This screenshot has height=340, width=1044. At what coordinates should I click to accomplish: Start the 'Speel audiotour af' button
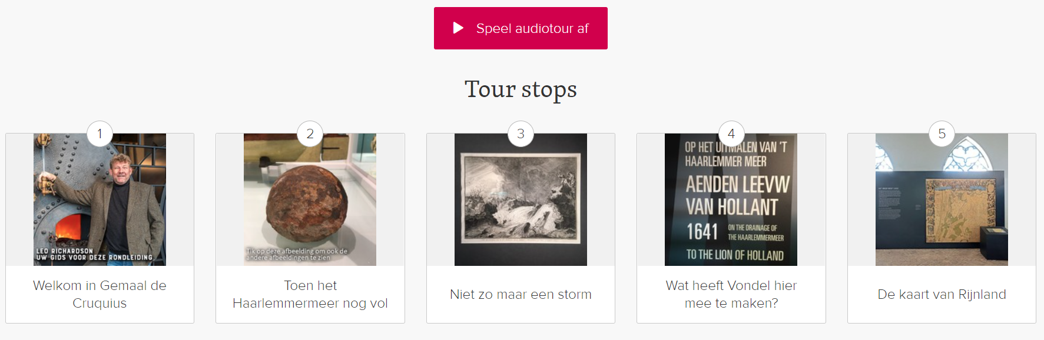[x=521, y=28]
